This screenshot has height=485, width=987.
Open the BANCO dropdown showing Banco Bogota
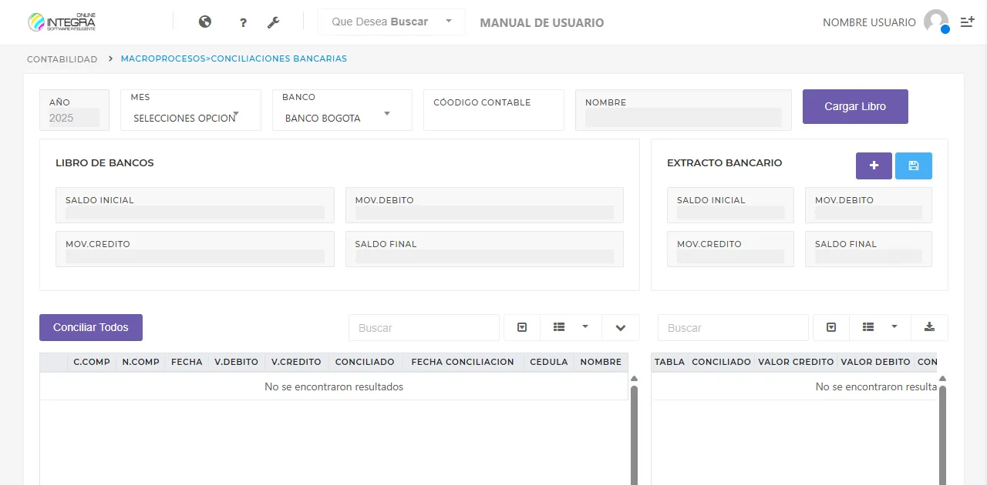341,118
